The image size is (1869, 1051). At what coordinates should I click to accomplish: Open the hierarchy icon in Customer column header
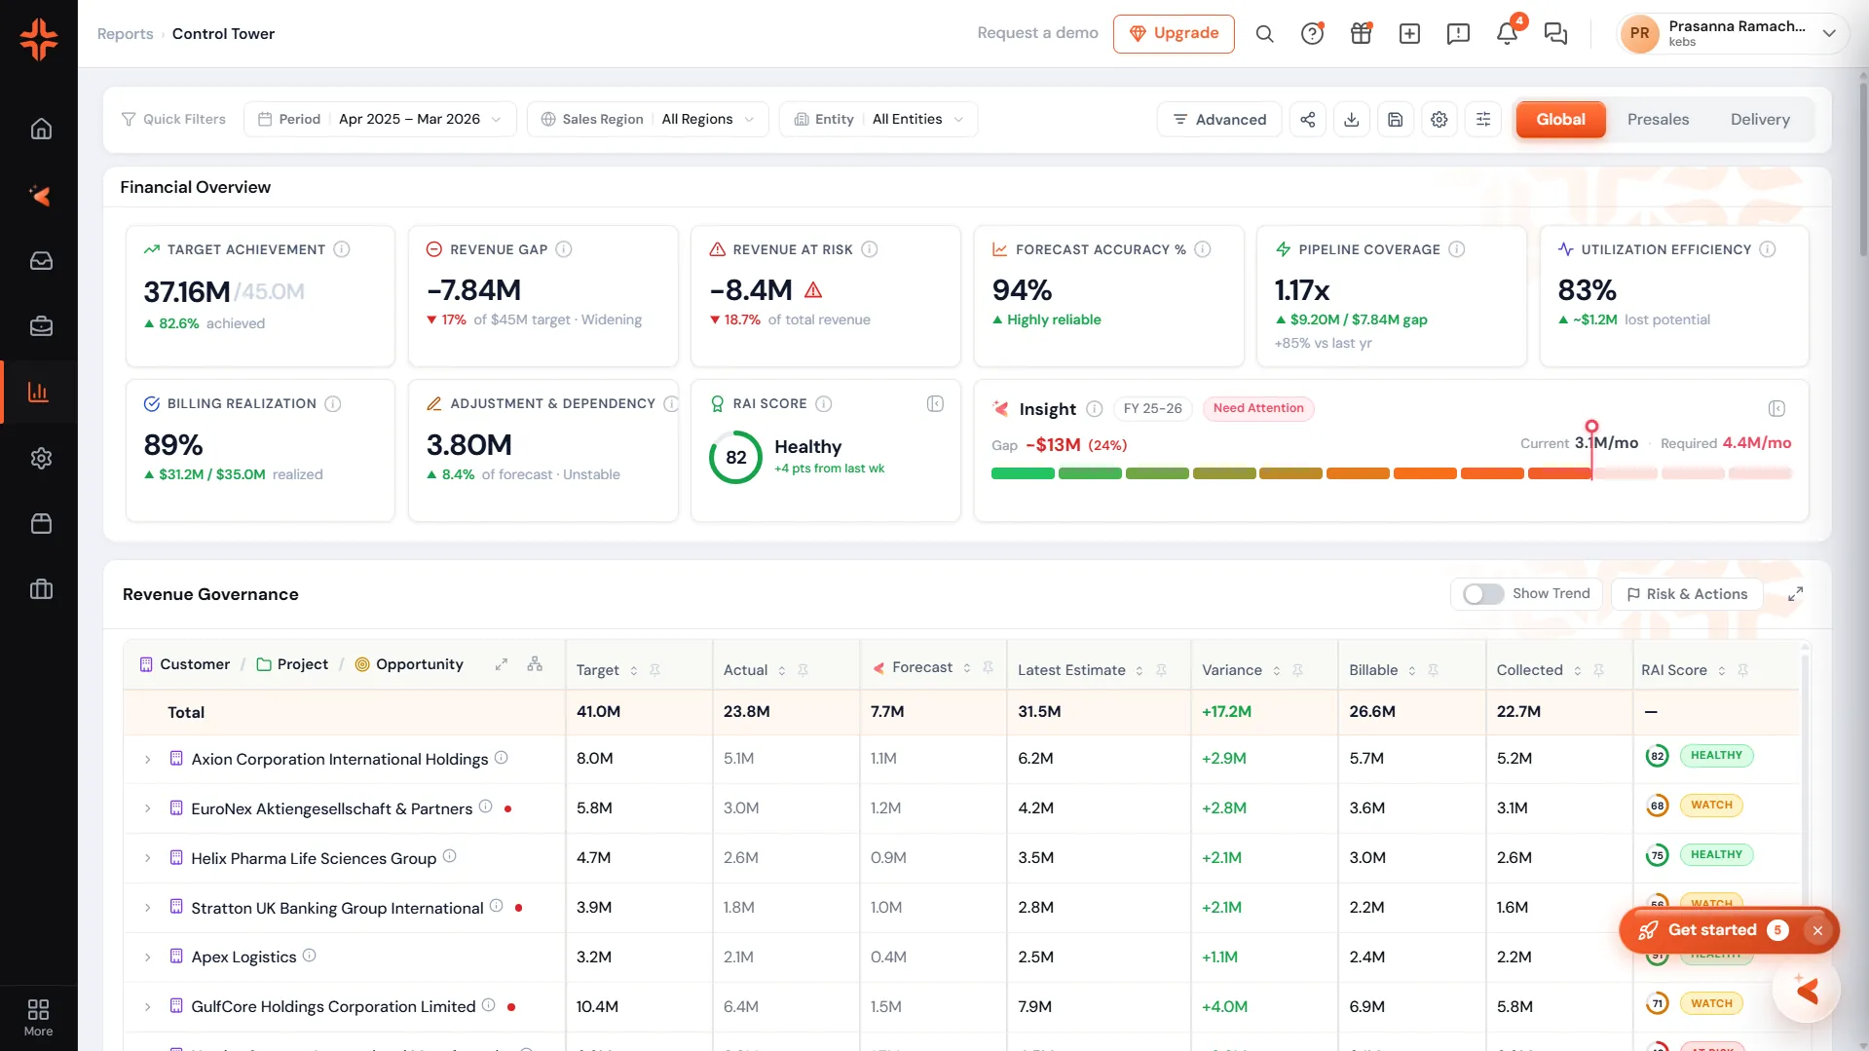[535, 664]
